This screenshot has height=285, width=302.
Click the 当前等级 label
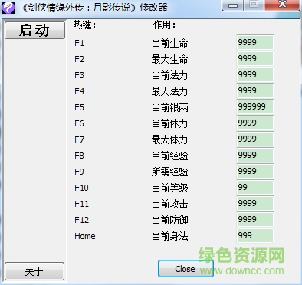pyautogui.click(x=170, y=188)
